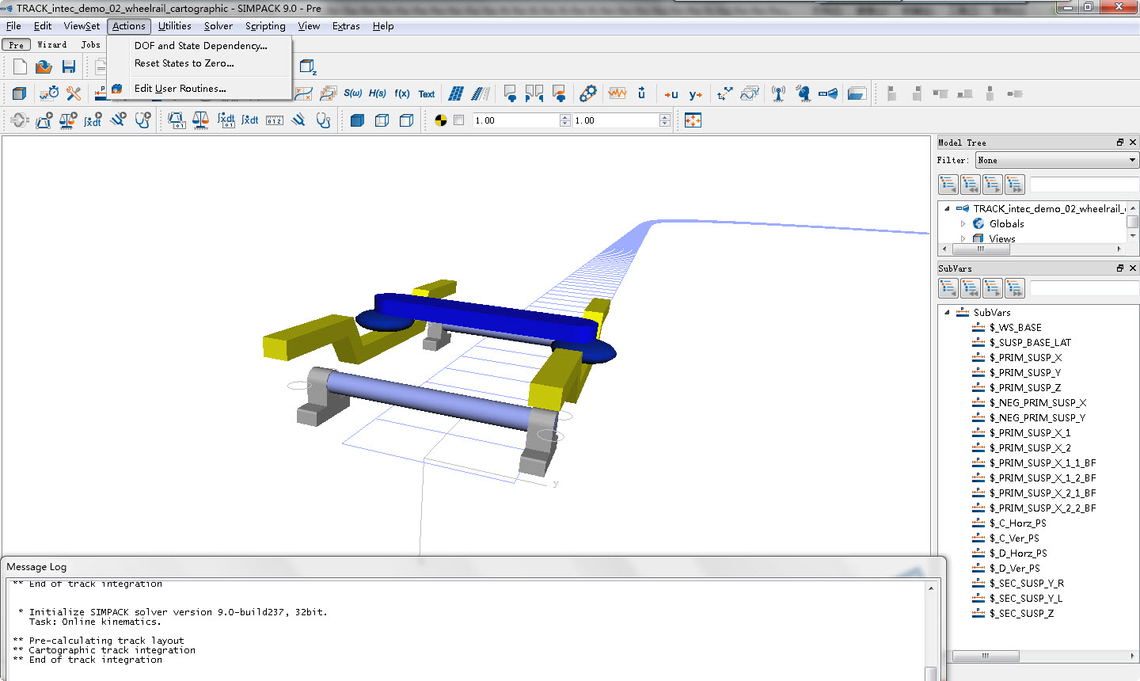This screenshot has width=1140, height=681.
Task: Close the SubVars panel
Action: tap(1133, 268)
